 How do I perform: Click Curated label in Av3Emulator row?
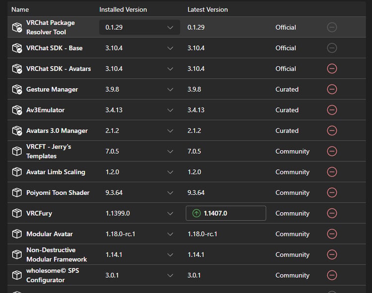tap(287, 110)
